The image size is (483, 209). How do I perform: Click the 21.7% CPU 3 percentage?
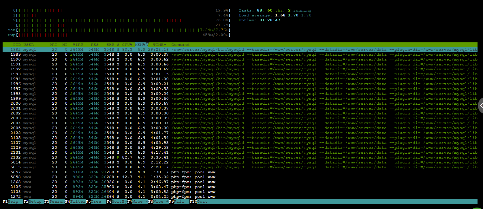pos(222,25)
